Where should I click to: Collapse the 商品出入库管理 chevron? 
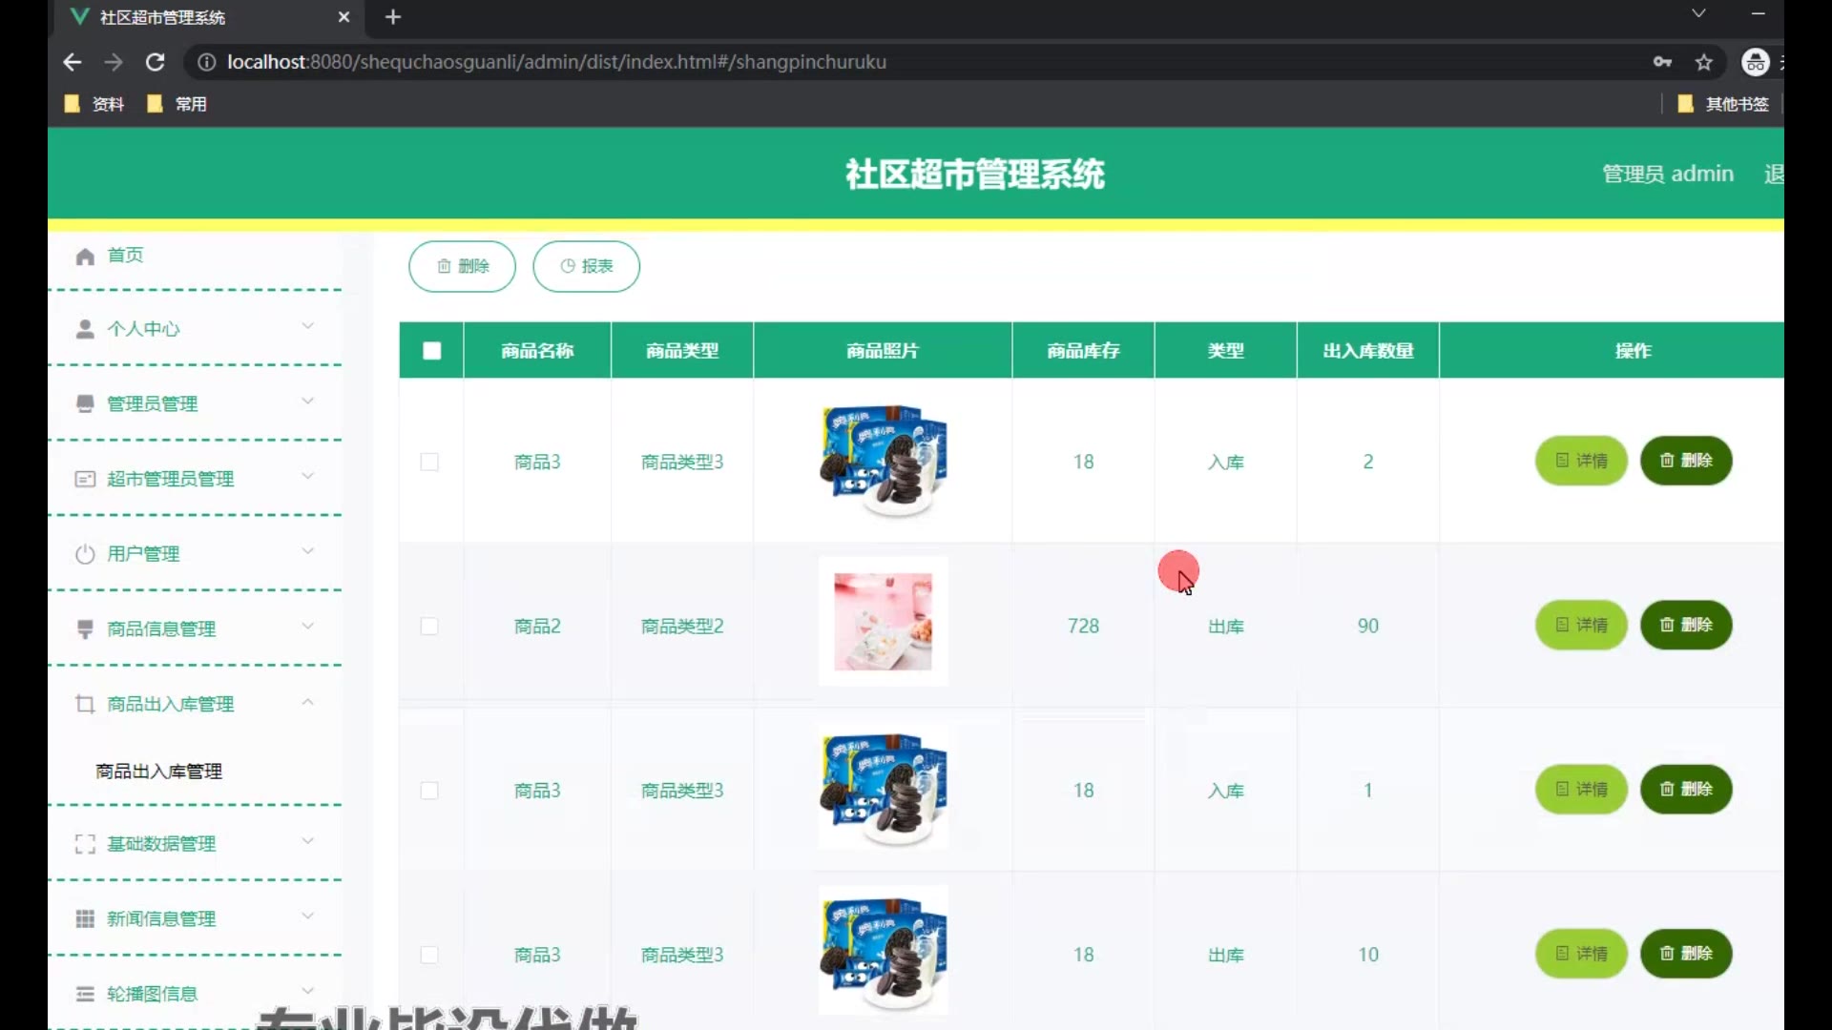[307, 702]
